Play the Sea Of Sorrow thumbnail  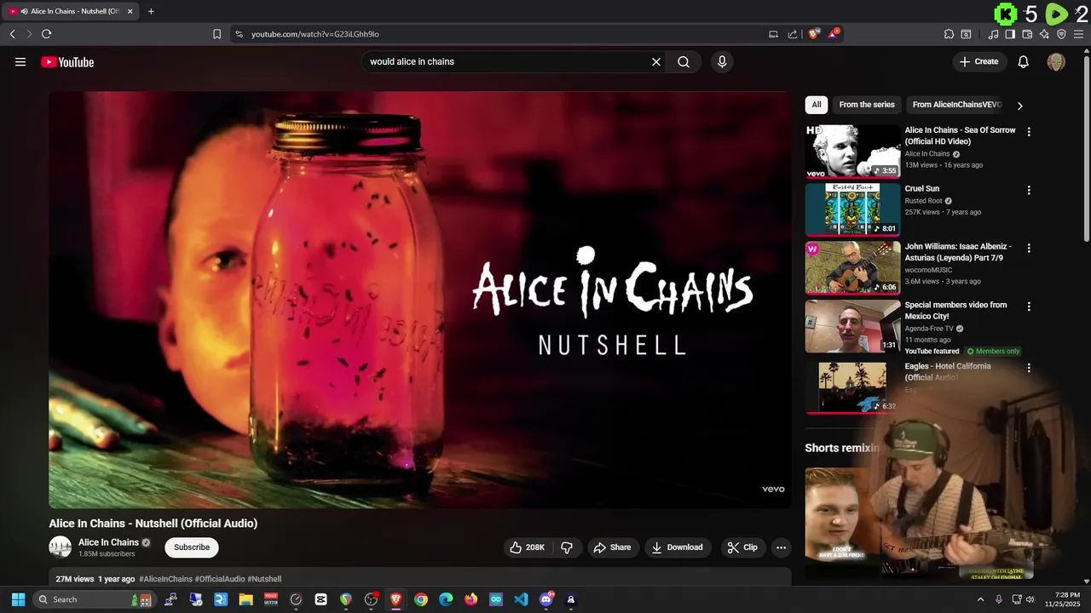coord(852,152)
